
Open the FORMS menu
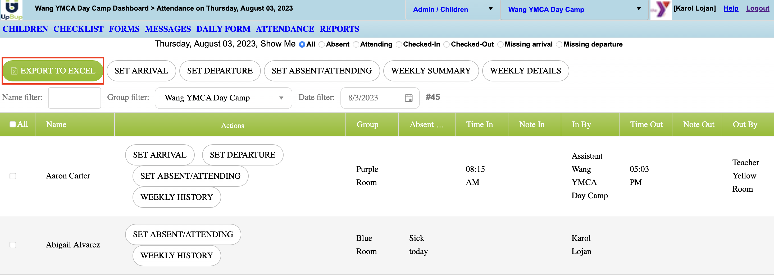coord(124,29)
